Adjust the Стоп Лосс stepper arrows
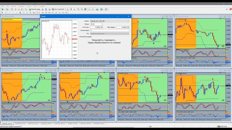232x130 pixels. 102,27
